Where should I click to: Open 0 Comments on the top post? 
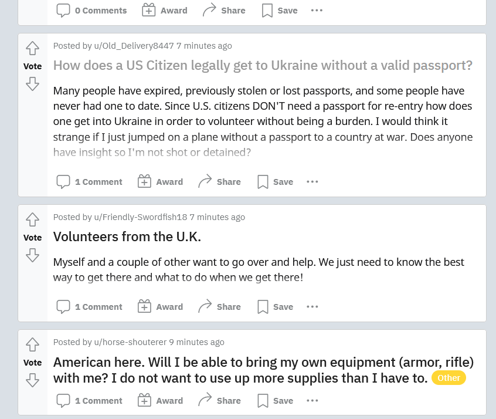91,11
